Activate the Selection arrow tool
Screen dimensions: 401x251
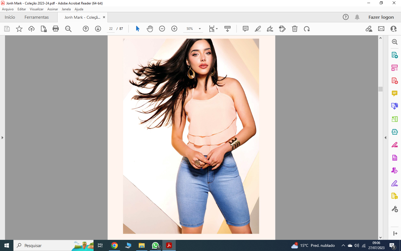click(x=138, y=29)
